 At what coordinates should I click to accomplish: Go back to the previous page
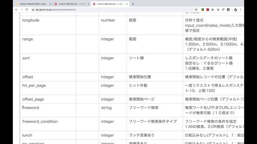point(16,10)
